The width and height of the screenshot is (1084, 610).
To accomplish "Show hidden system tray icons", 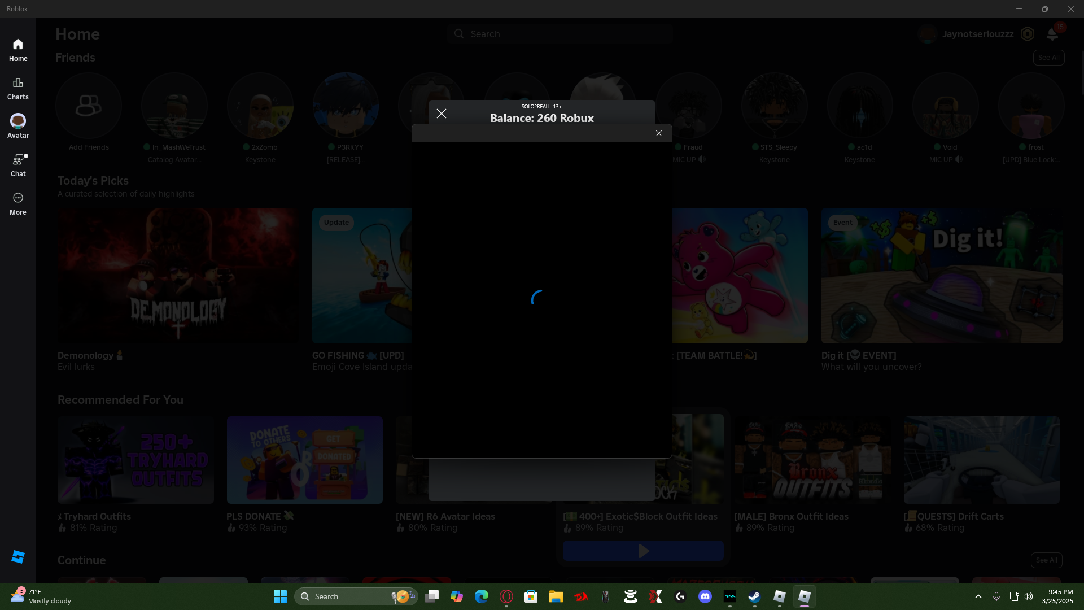I will point(978,596).
